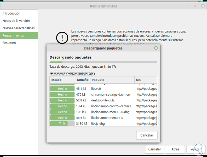The image size is (207, 157).
Task: Click the URI cell for libcjs-dbg
Action: (146, 124)
